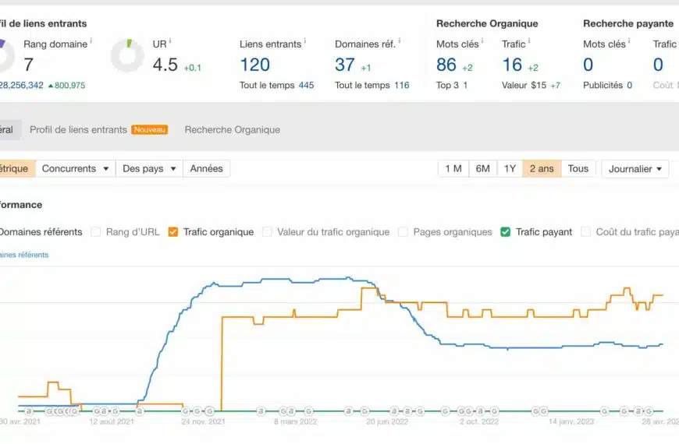Open the Recherche Organique tab

point(232,130)
